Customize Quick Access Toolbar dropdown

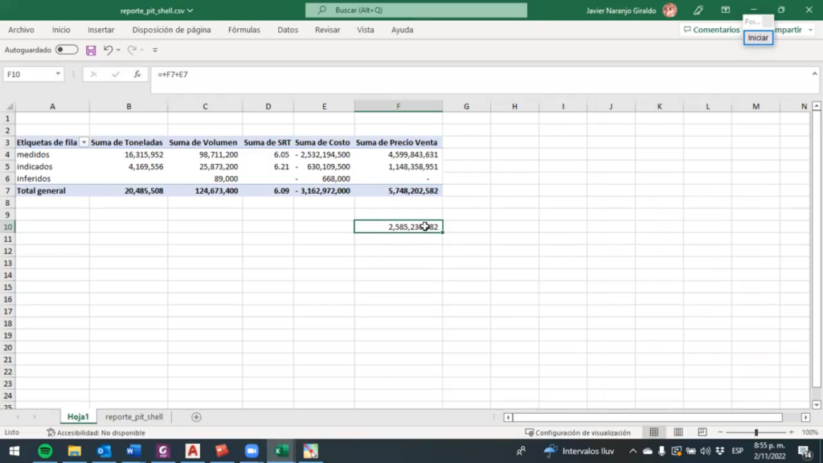pos(155,50)
